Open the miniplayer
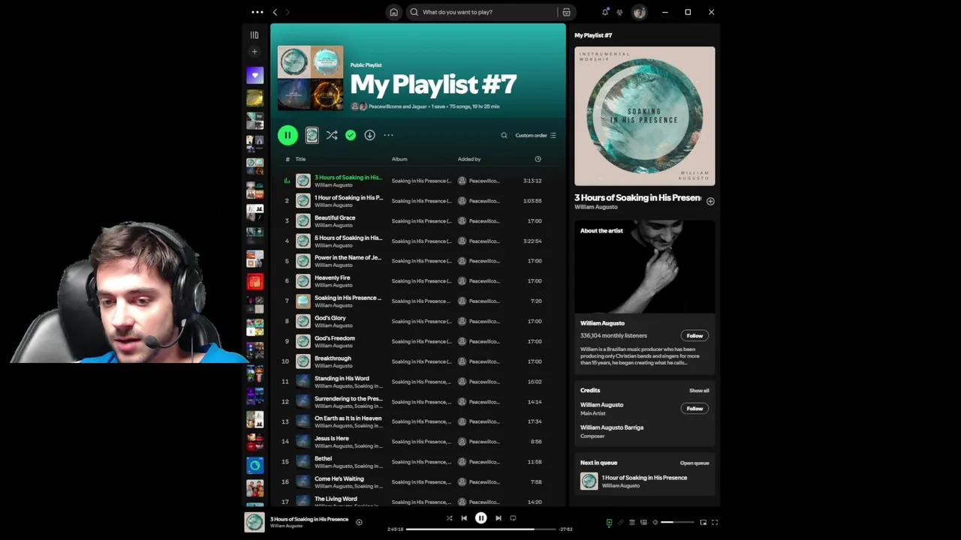 (703, 523)
